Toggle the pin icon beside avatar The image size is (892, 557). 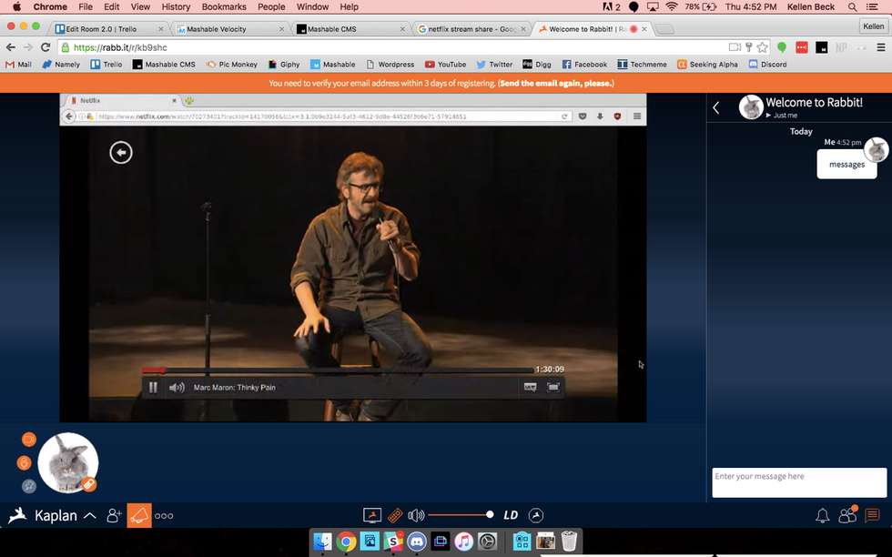(28, 486)
